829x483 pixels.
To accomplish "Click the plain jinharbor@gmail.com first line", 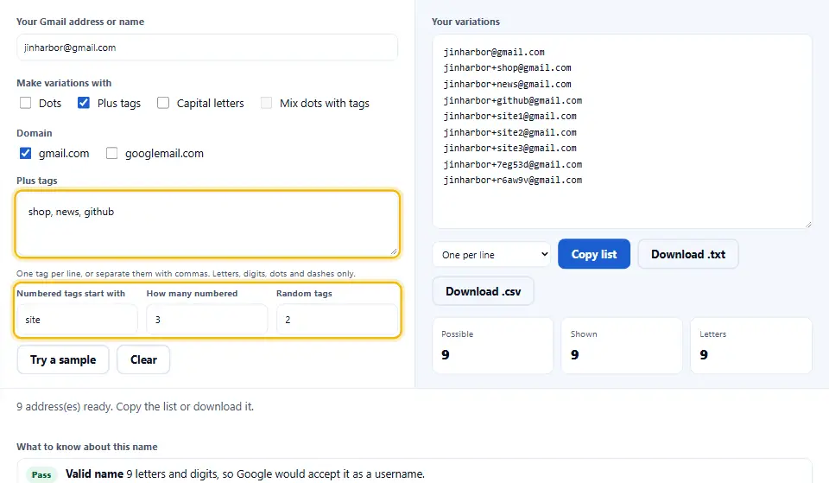I will click(x=494, y=53).
